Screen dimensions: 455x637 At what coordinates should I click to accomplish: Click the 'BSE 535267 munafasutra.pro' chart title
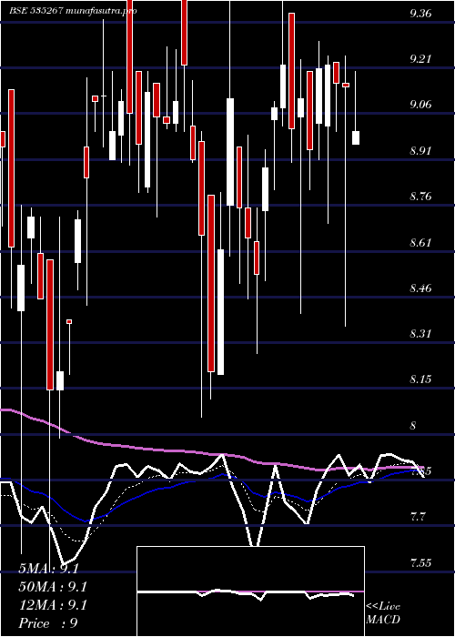point(73,11)
